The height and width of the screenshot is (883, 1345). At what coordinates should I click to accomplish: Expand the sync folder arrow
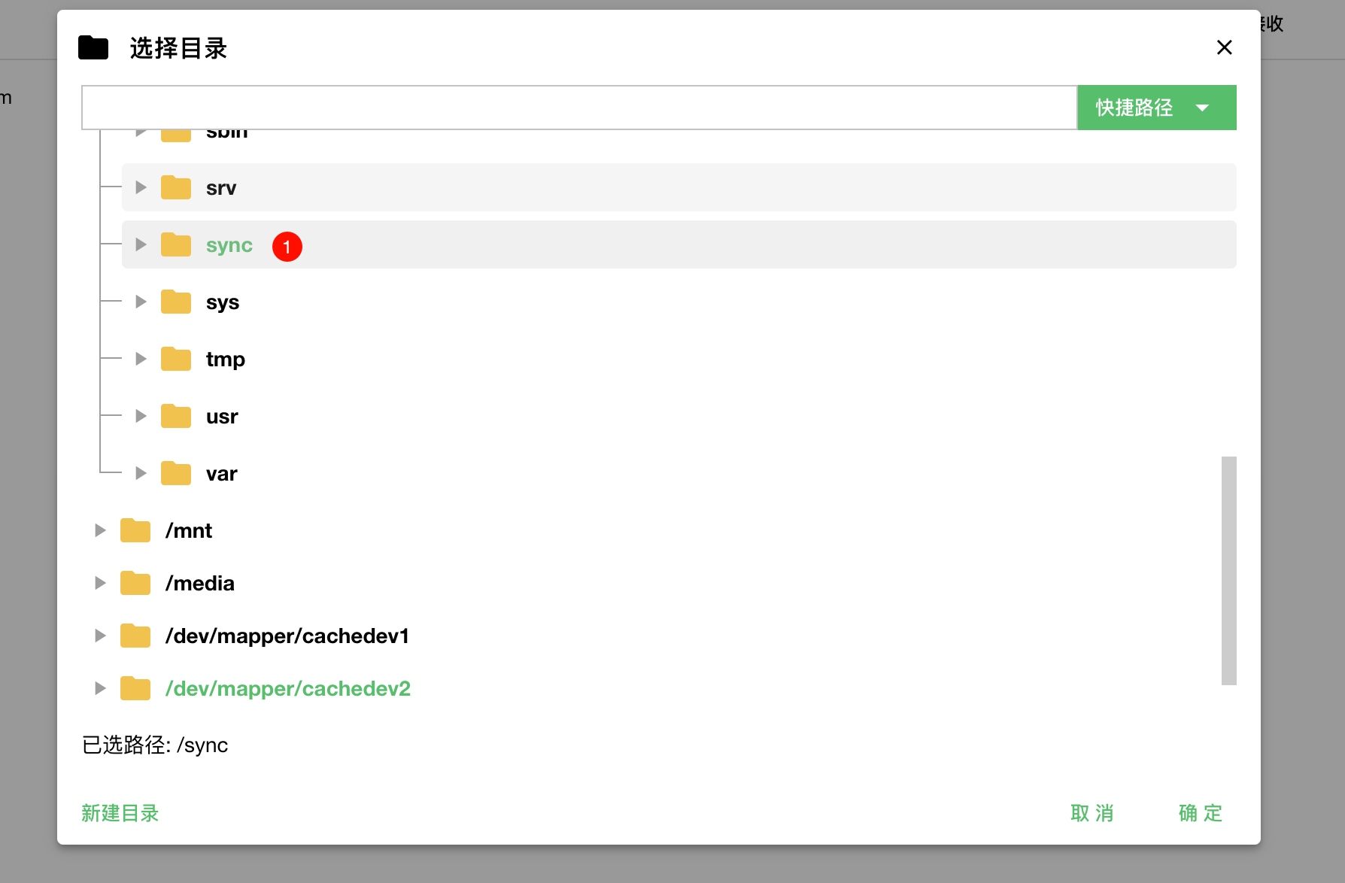141,244
